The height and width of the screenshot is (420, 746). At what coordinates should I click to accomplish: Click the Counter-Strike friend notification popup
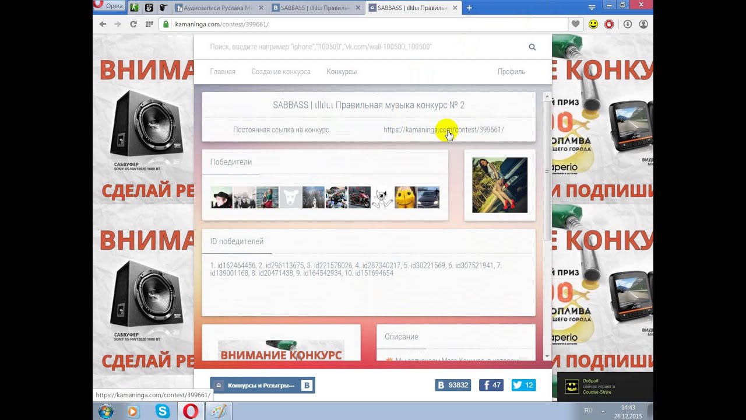pos(605,387)
